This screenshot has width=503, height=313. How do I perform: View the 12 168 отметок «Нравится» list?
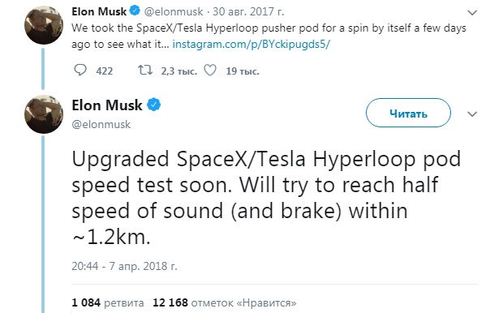(225, 302)
